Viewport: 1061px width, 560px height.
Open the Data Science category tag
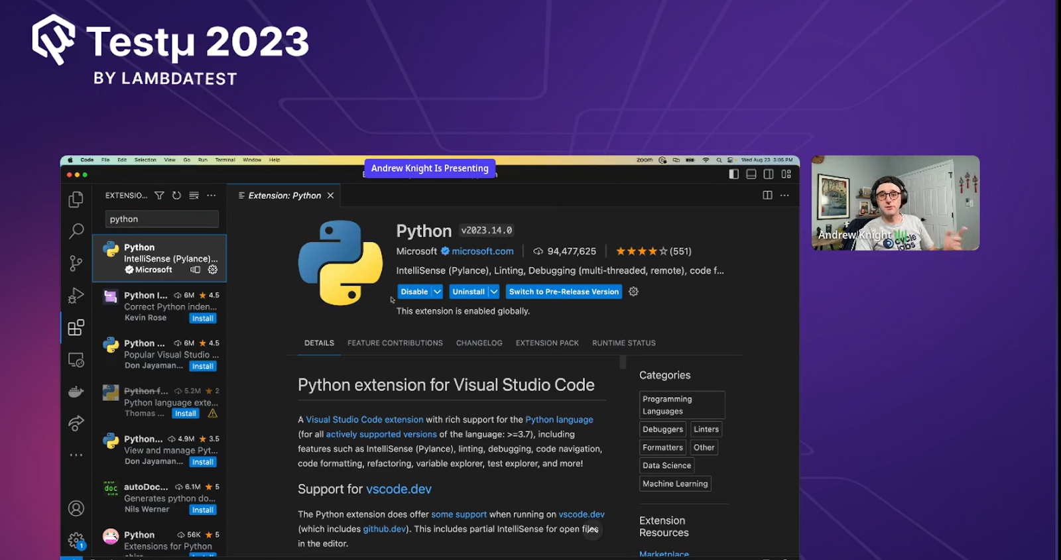click(x=666, y=465)
